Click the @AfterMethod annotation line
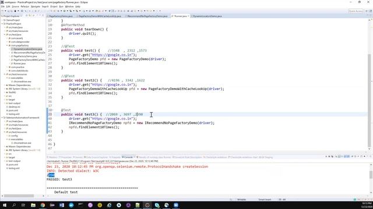 [72, 25]
